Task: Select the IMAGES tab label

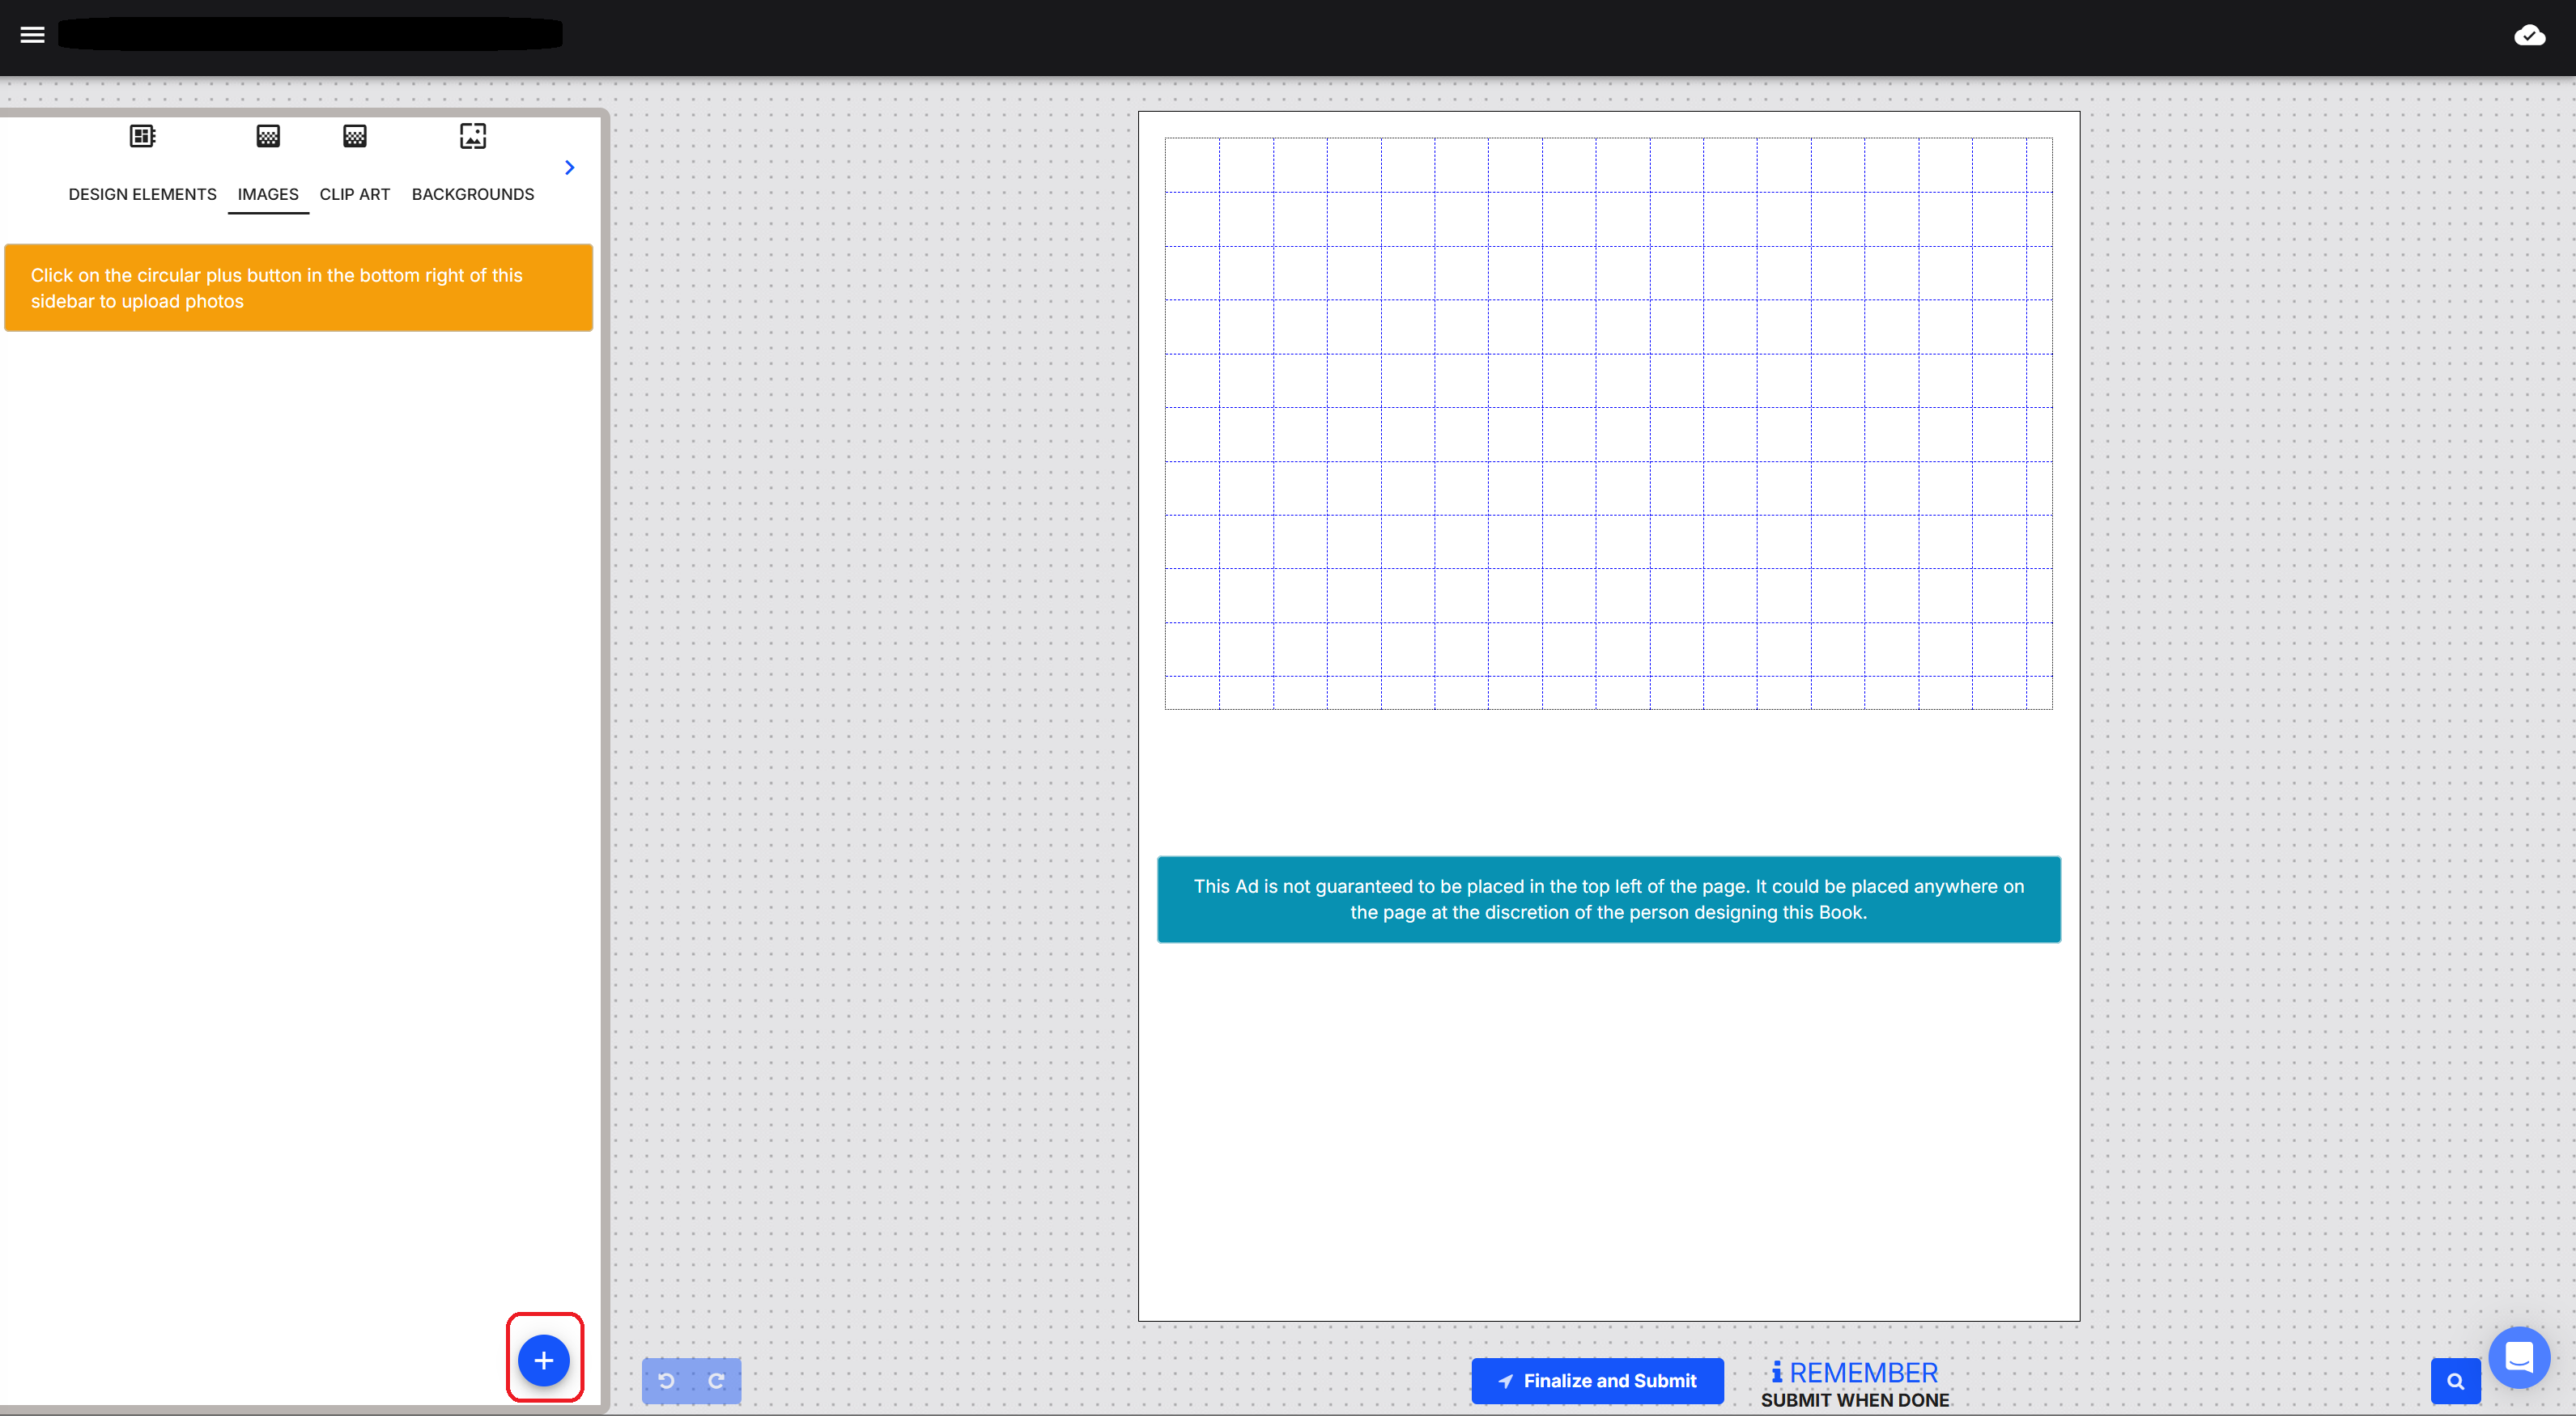Action: (268, 194)
